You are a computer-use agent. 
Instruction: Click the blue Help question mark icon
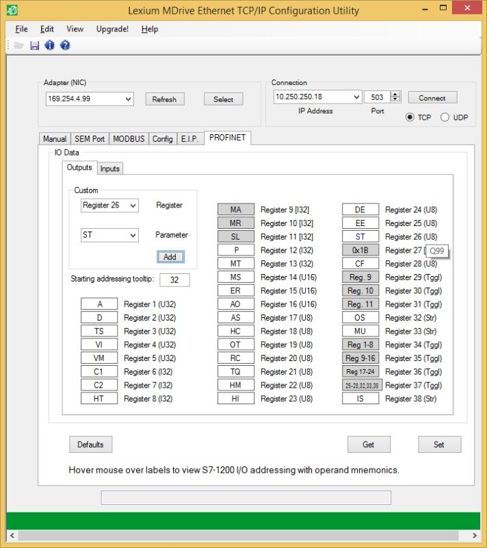click(x=65, y=45)
